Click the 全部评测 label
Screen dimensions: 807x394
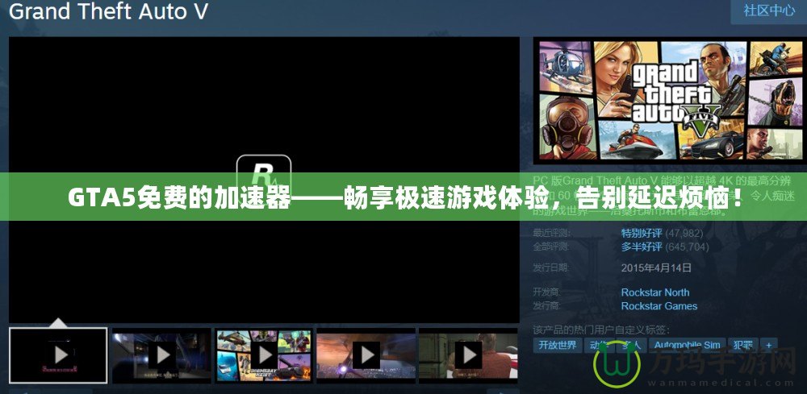pyautogui.click(x=552, y=247)
